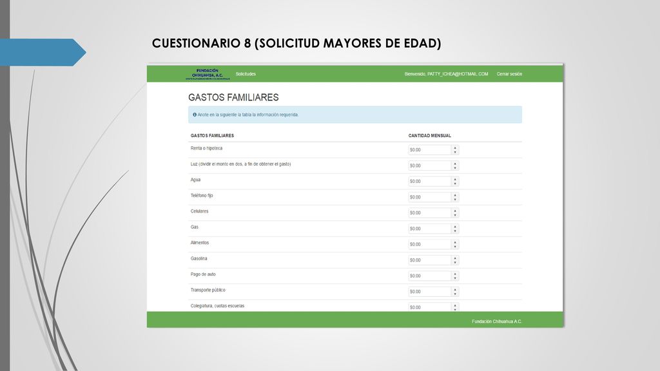Click the Alimentos stepper arrows
This screenshot has height=371, width=660.
[455, 244]
